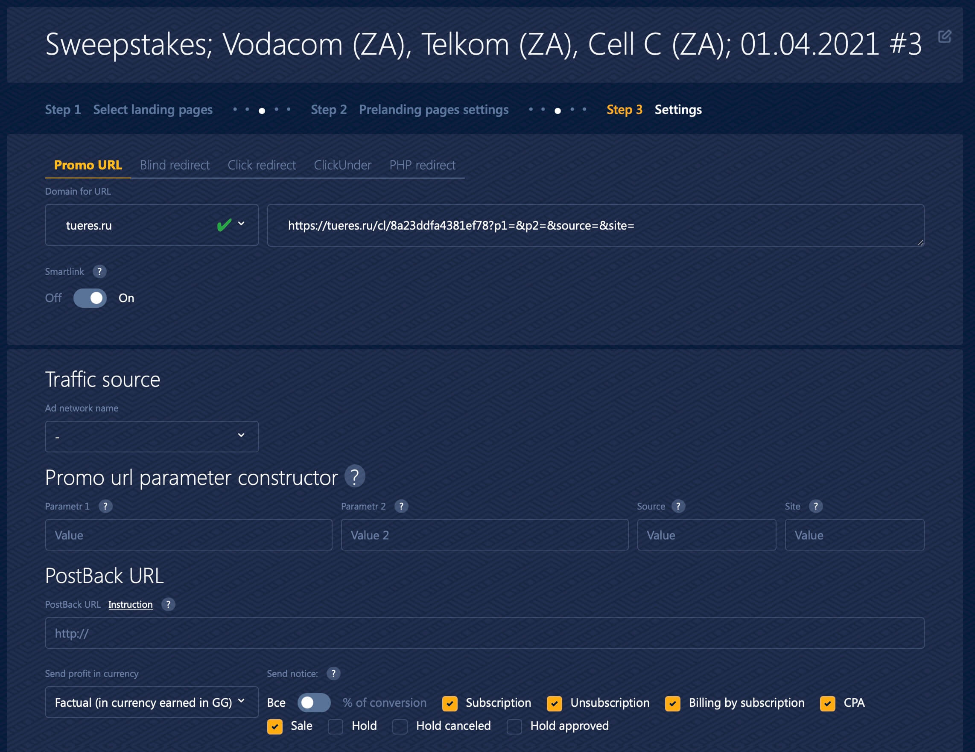This screenshot has height=752, width=975.
Task: Click the Promo url parameter constructor help icon
Action: (354, 477)
